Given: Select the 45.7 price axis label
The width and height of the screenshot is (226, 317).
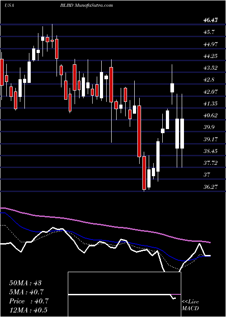Looking at the screenshot, I should click(x=210, y=32).
